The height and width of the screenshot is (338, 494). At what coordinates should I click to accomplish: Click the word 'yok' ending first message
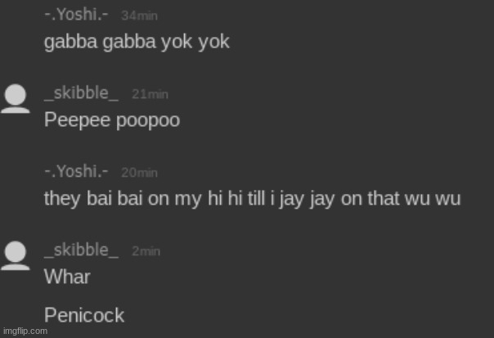coord(213,43)
